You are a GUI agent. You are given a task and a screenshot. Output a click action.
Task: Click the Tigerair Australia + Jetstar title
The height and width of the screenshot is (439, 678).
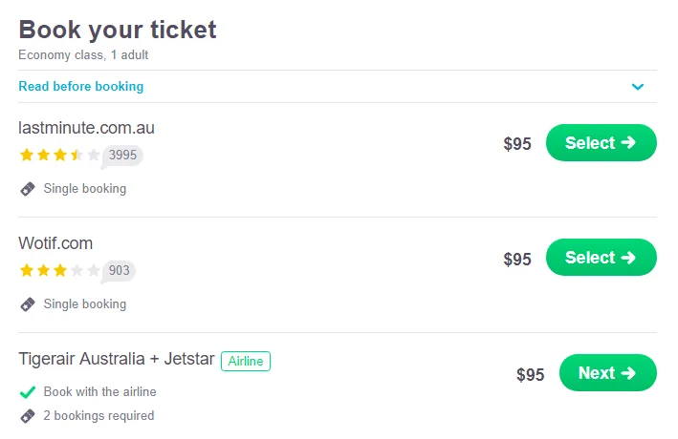[x=116, y=360]
